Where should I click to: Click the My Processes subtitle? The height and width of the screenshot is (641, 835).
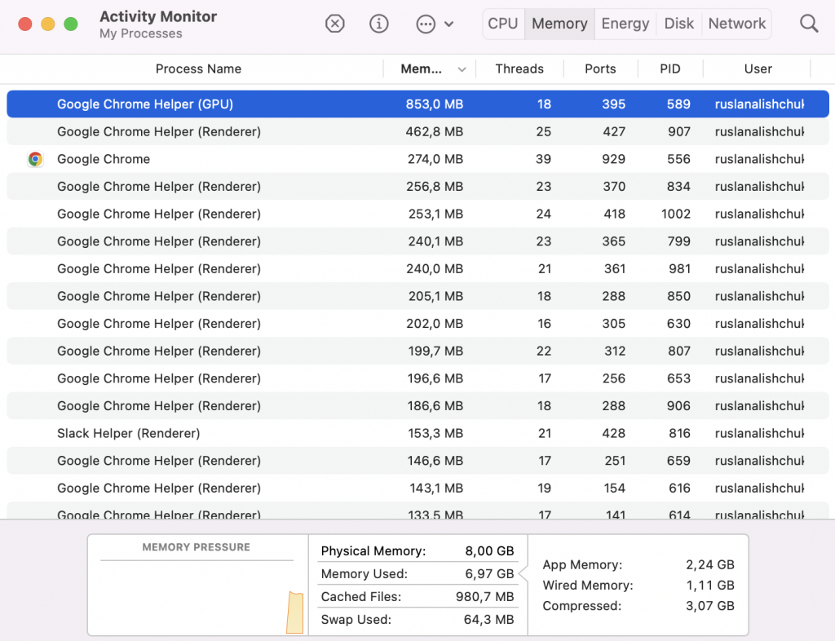tap(140, 33)
